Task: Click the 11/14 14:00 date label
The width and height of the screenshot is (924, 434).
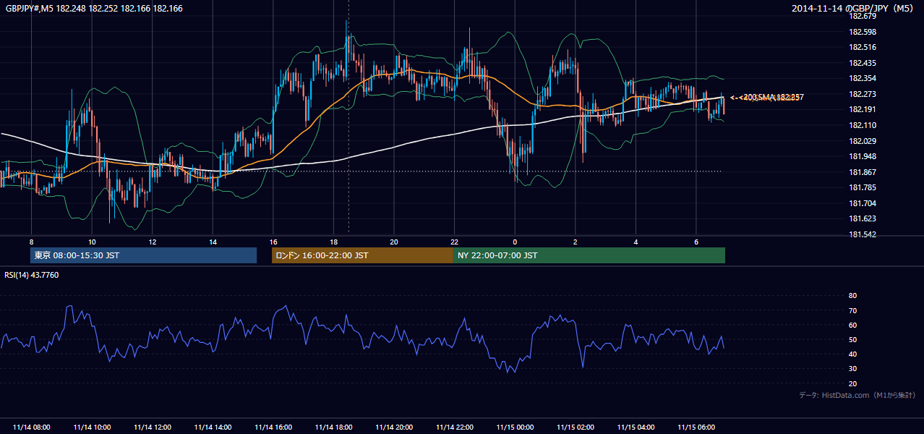Action: coord(213,427)
